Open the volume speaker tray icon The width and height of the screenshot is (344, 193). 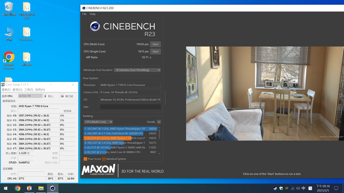(x=298, y=188)
